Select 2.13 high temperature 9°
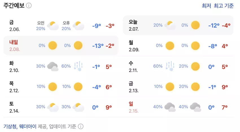The image size is (240, 132). (225, 87)
